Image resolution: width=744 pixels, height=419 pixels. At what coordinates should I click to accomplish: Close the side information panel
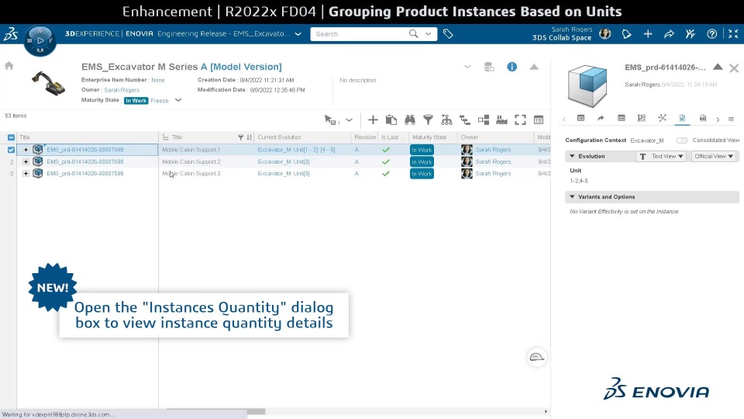point(734,68)
